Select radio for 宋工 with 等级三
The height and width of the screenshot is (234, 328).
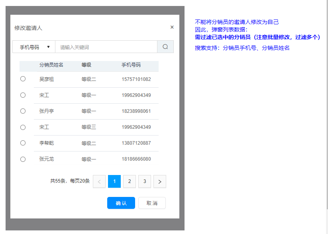click(x=23, y=127)
